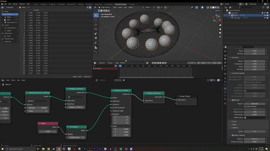Open All mode dropdown on Merge by Distance

[x=76, y=97]
